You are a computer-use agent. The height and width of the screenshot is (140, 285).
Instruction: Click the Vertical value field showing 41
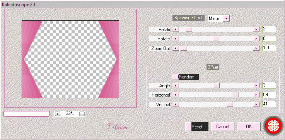click(269, 104)
